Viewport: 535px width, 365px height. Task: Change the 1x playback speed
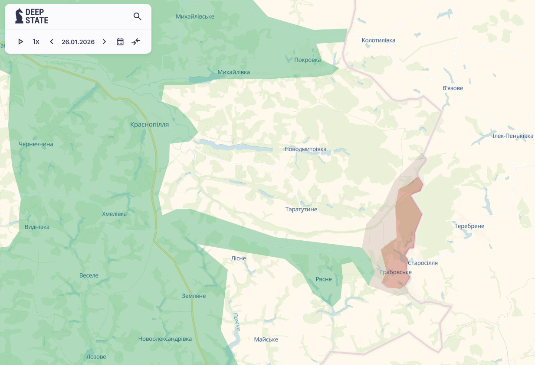pyautogui.click(x=36, y=42)
